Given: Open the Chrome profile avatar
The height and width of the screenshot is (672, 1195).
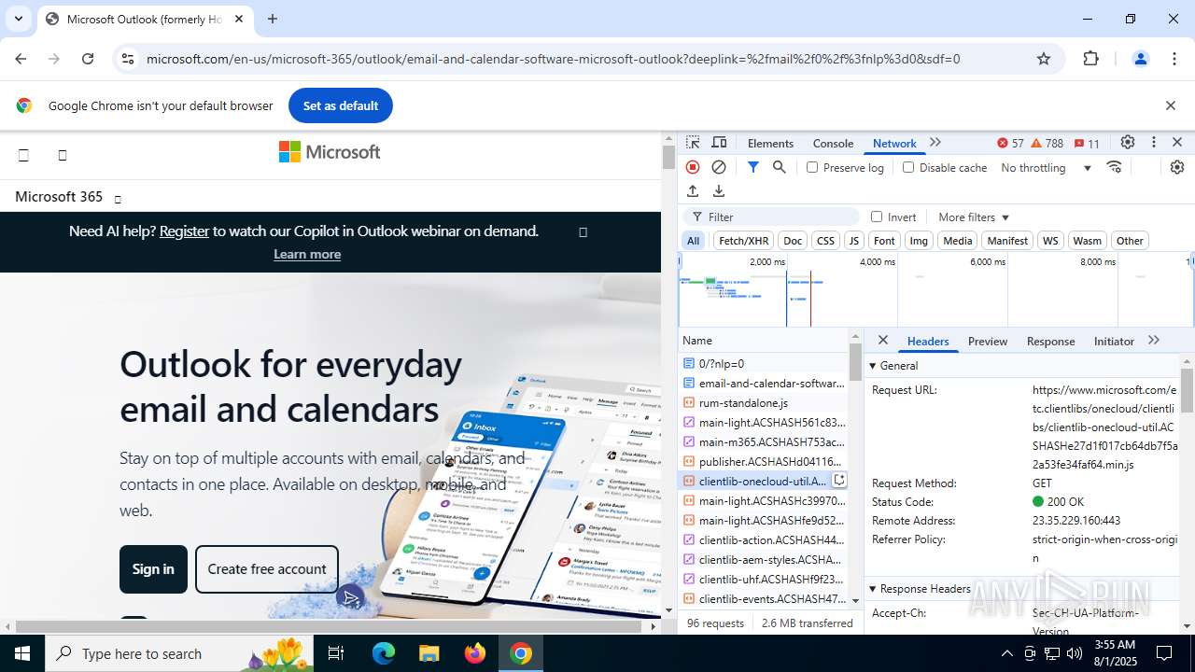Looking at the screenshot, I should (1140, 59).
